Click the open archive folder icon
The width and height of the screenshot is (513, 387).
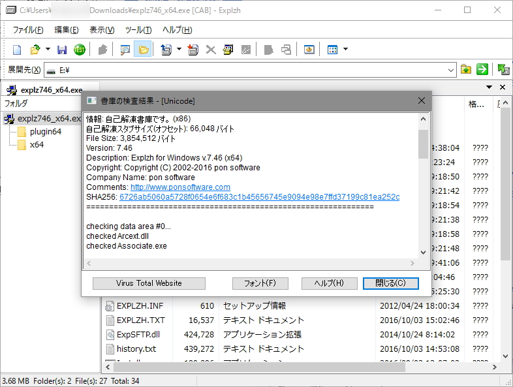tap(35, 50)
